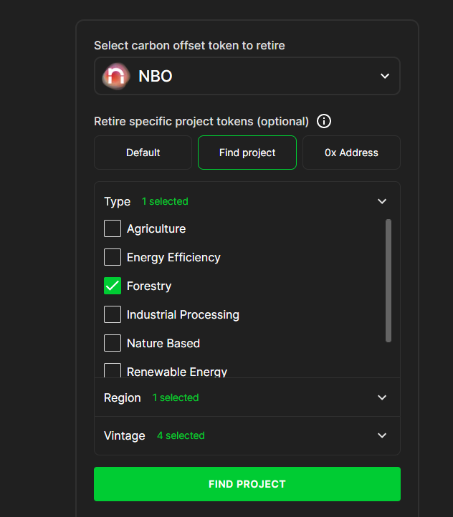Uncheck the Forestry checkbox
Screen dimensions: 453x517
113,286
